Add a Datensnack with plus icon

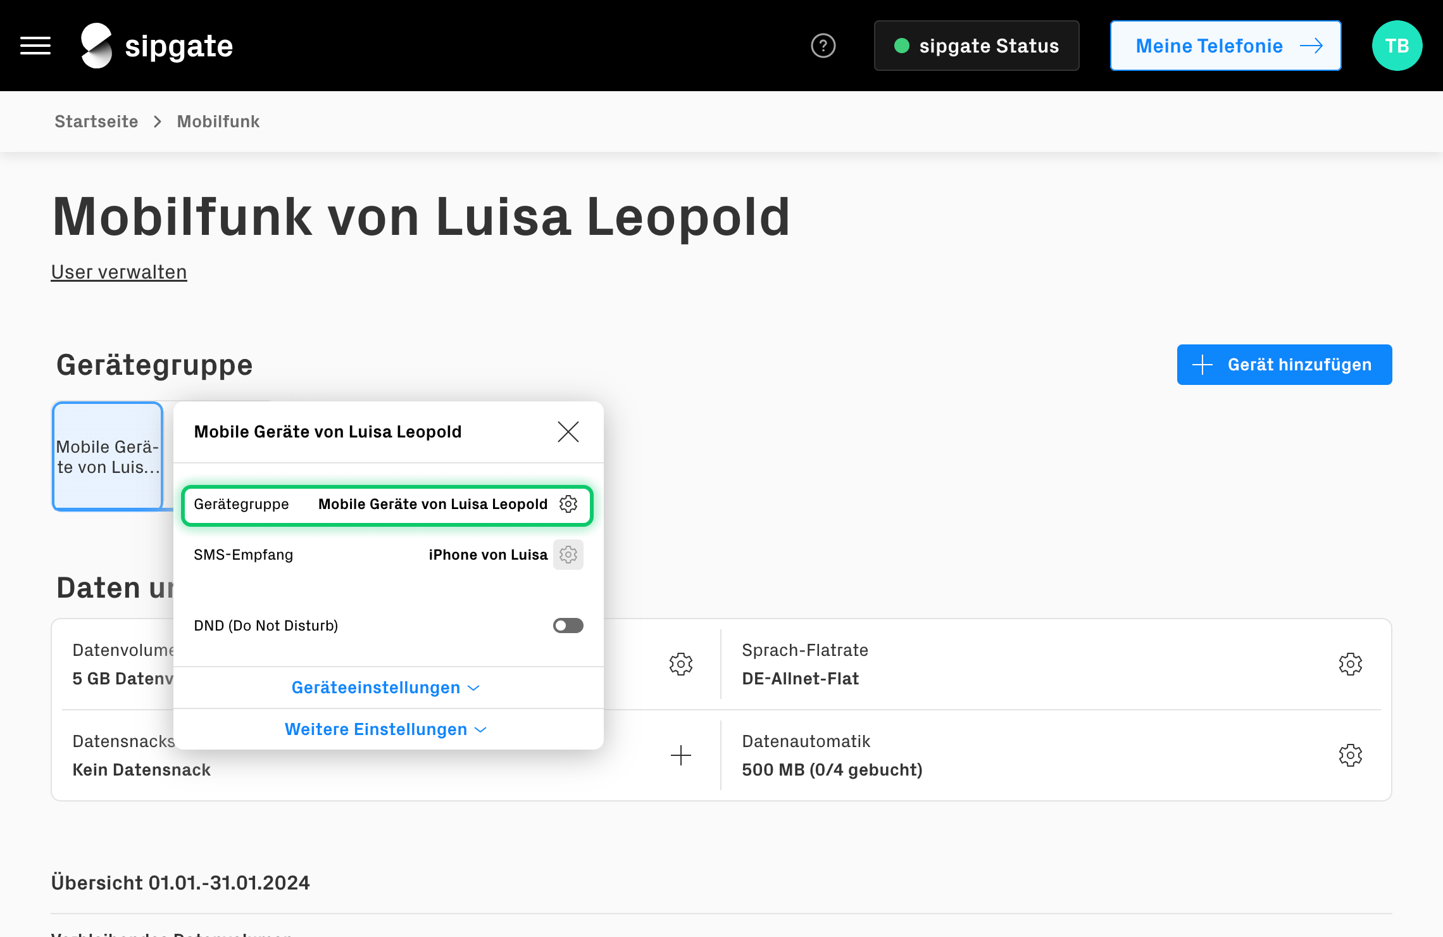(681, 755)
